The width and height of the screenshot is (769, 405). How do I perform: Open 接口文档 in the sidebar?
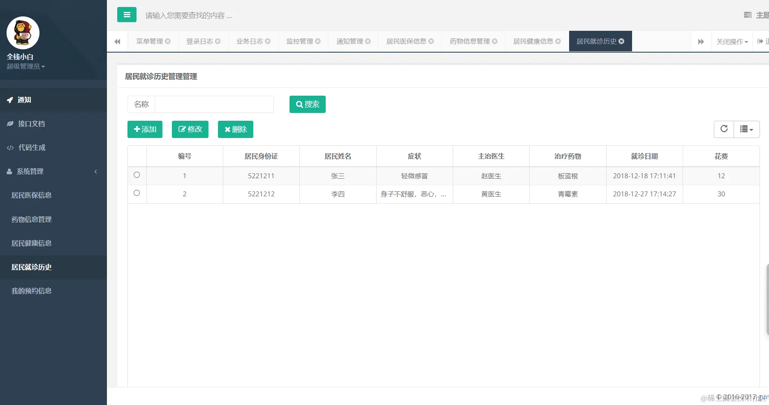[x=53, y=124]
